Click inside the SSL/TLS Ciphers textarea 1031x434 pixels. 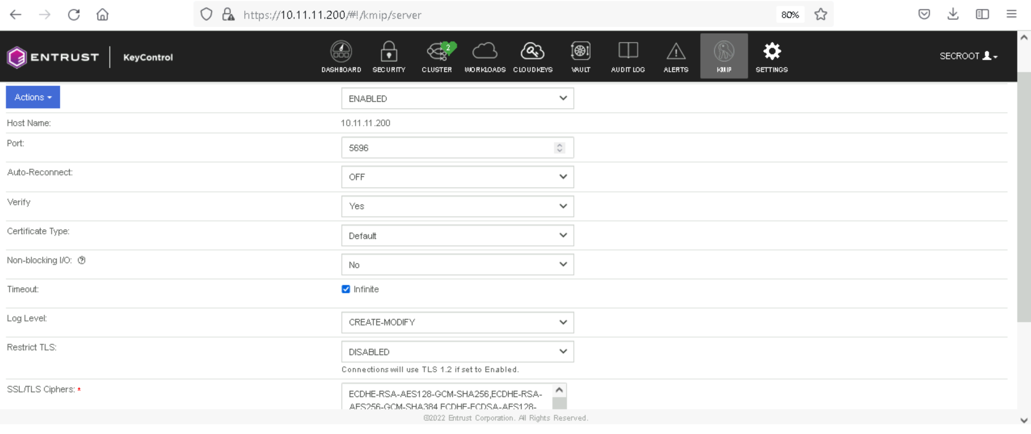[x=447, y=397]
